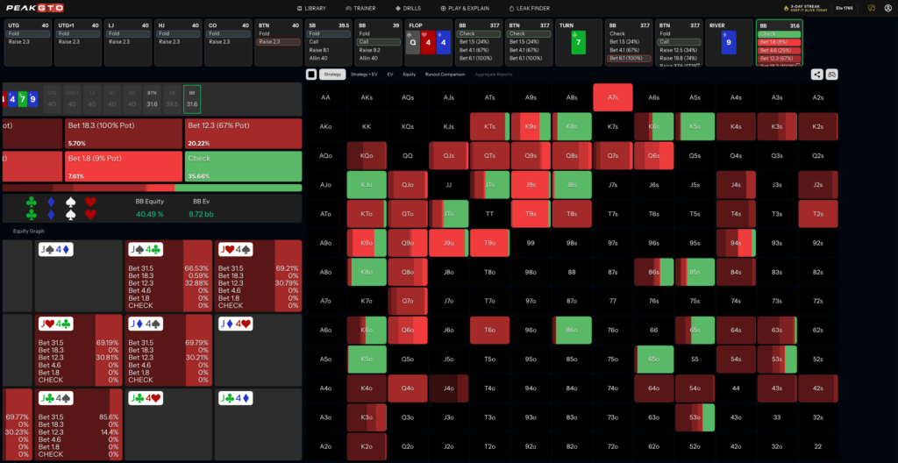Click first-row red heart suit filter
898x463 pixels.
(x=90, y=202)
